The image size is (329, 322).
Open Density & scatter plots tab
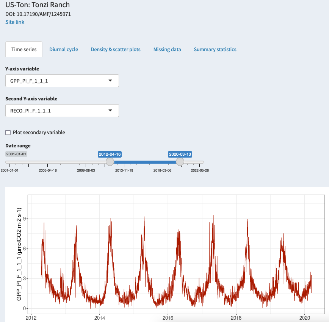(x=116, y=49)
